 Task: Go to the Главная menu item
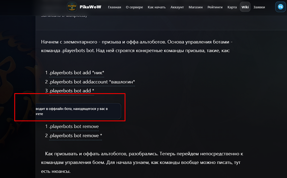point(114,7)
